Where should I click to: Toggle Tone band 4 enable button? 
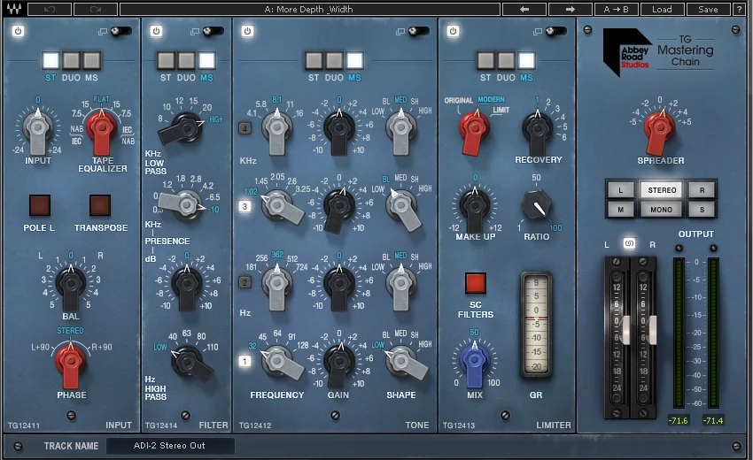pos(245,128)
